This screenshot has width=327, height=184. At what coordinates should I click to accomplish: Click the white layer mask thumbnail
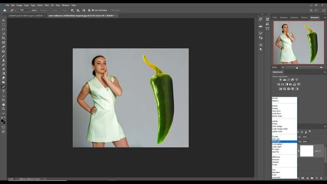307,151
